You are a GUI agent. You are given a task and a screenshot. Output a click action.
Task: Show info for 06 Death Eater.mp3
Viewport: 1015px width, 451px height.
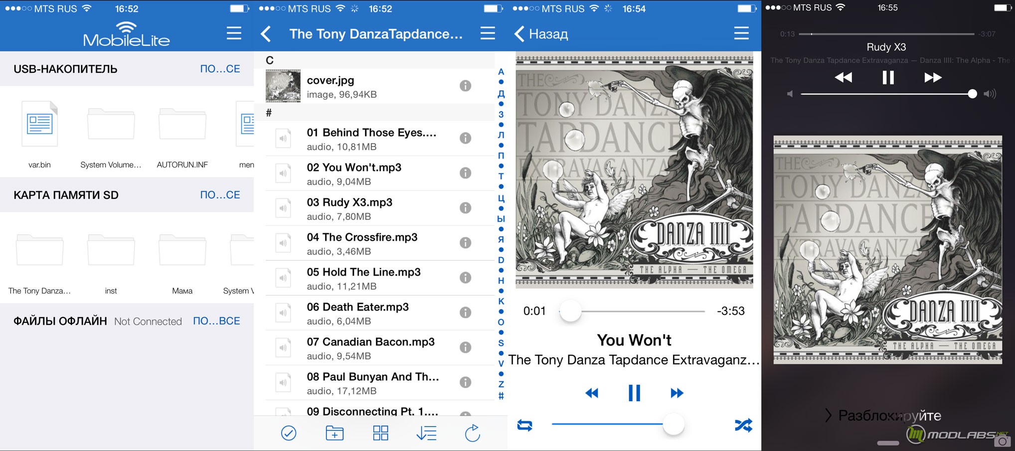coord(465,312)
